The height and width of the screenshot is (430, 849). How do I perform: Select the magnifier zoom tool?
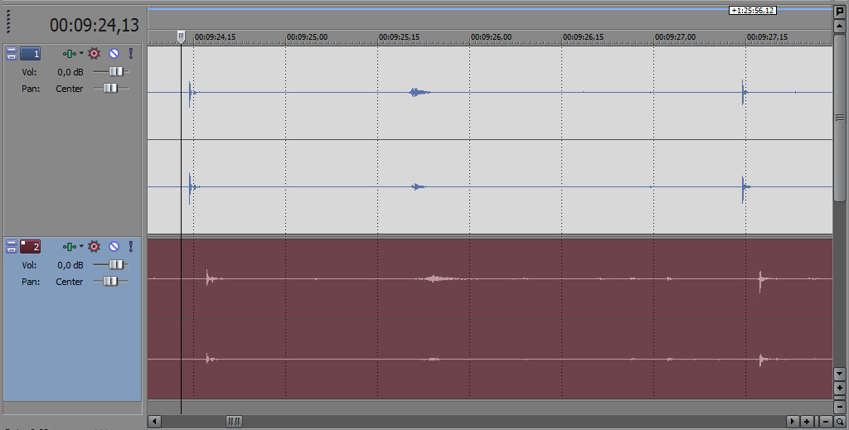841,422
